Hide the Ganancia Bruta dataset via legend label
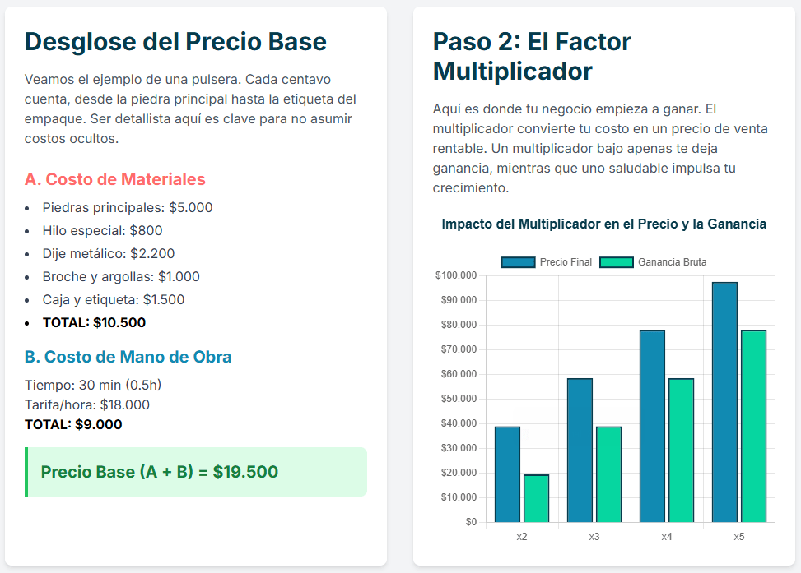801x573 pixels. coord(672,262)
